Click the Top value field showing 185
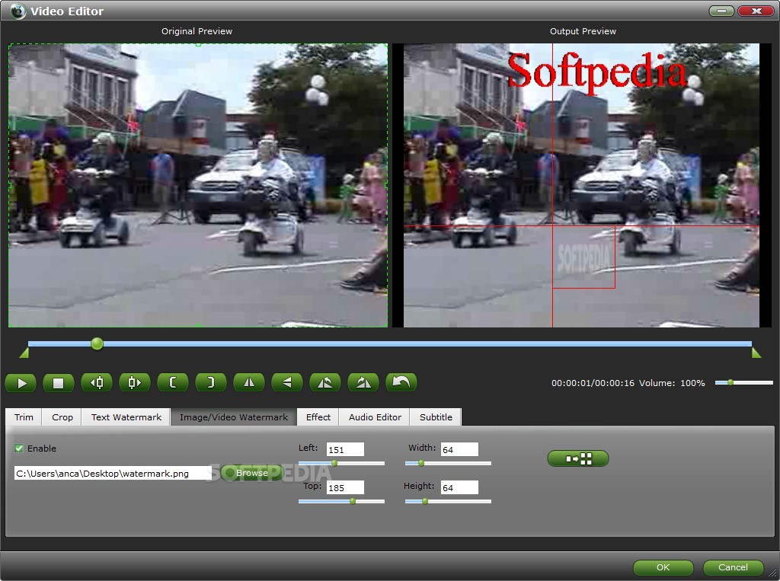This screenshot has width=780, height=581. (345, 487)
